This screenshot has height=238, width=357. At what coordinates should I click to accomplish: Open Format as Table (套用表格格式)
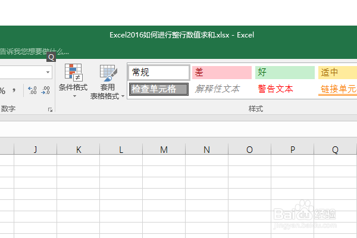[107, 82]
